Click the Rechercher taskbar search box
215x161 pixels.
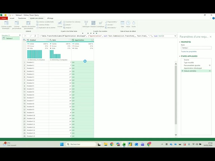[81, 144]
